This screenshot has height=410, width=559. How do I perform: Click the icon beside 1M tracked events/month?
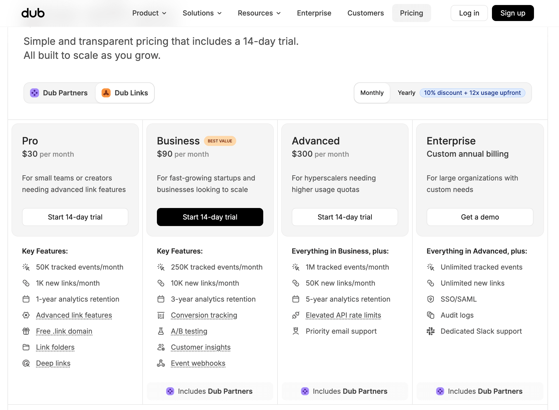pyautogui.click(x=296, y=267)
